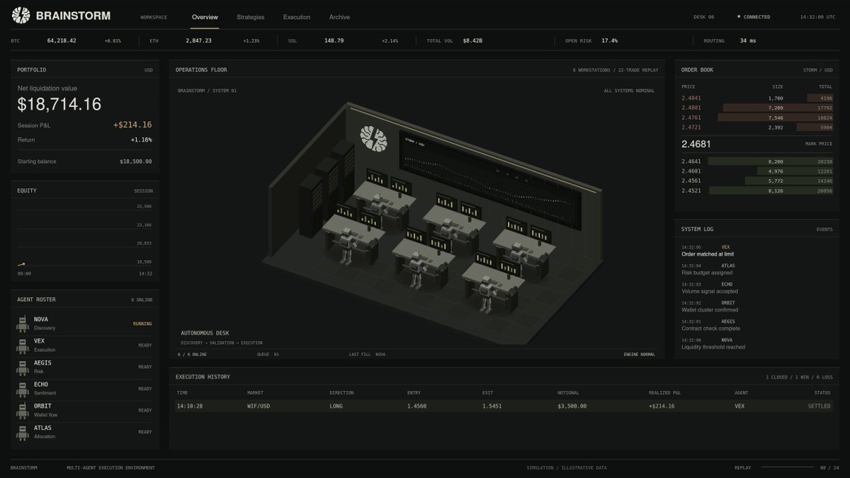This screenshot has width=850, height=478.
Task: Open the Strategies tab
Action: [251, 17]
